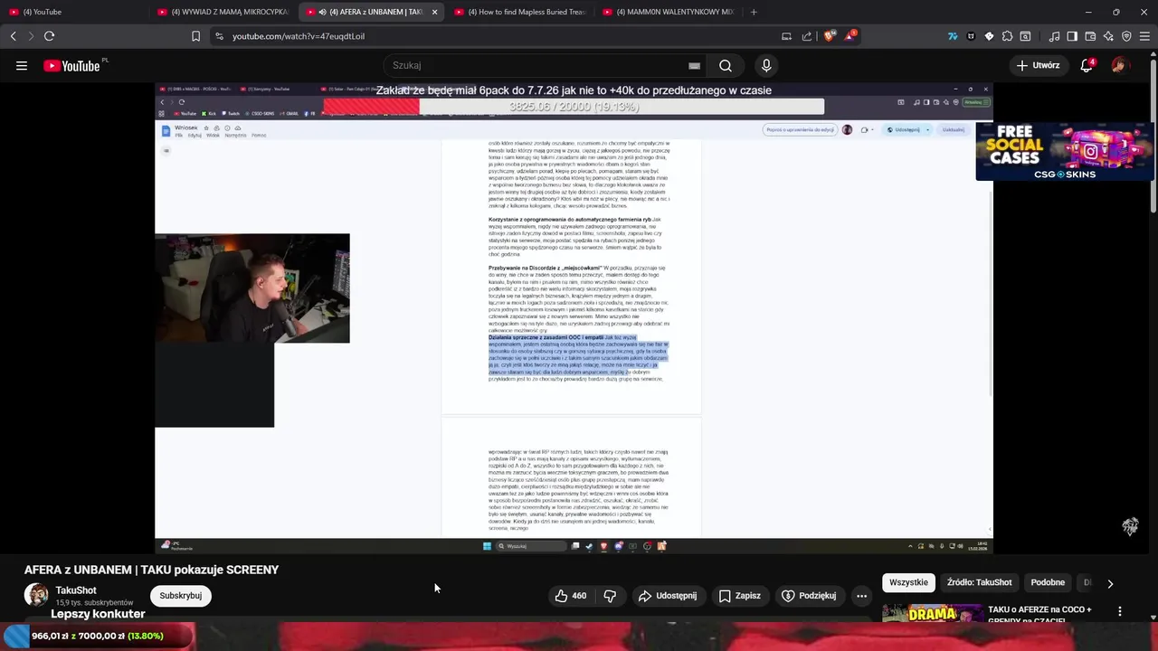1158x651 pixels.
Task: Open a new browser tab
Action: [754, 12]
